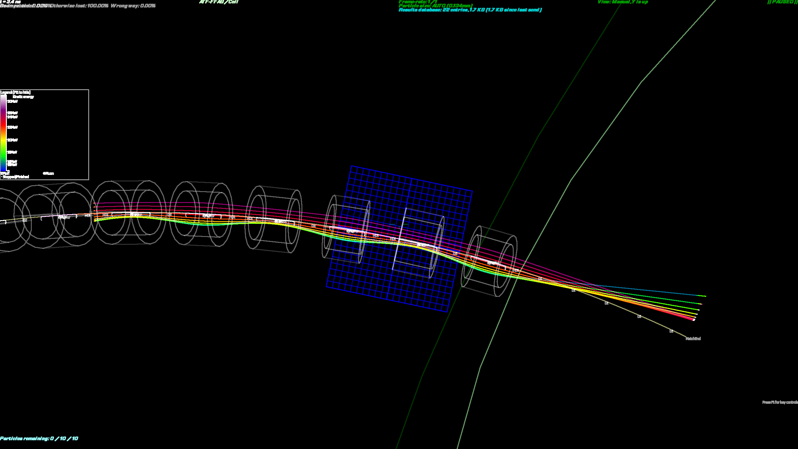Click the Results database status line

470,10
